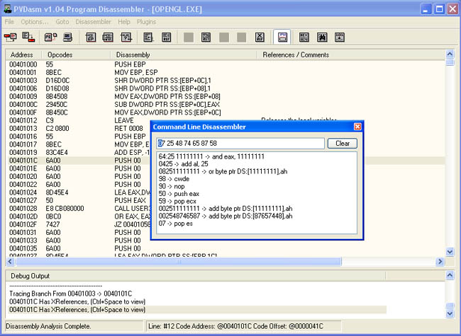Screen dimensions: 461x336
Task: Click the opcode bytes input field
Action: tap(240, 144)
